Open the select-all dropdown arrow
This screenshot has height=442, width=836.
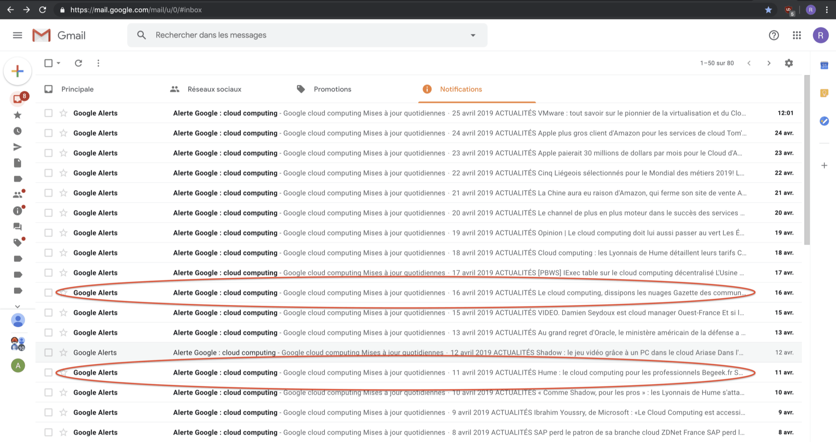click(58, 63)
